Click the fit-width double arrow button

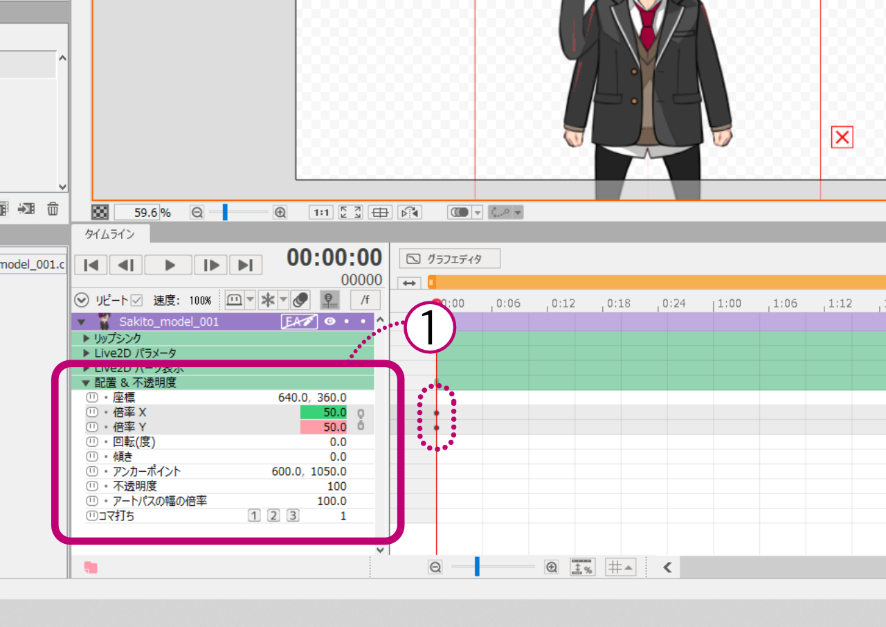click(x=409, y=283)
